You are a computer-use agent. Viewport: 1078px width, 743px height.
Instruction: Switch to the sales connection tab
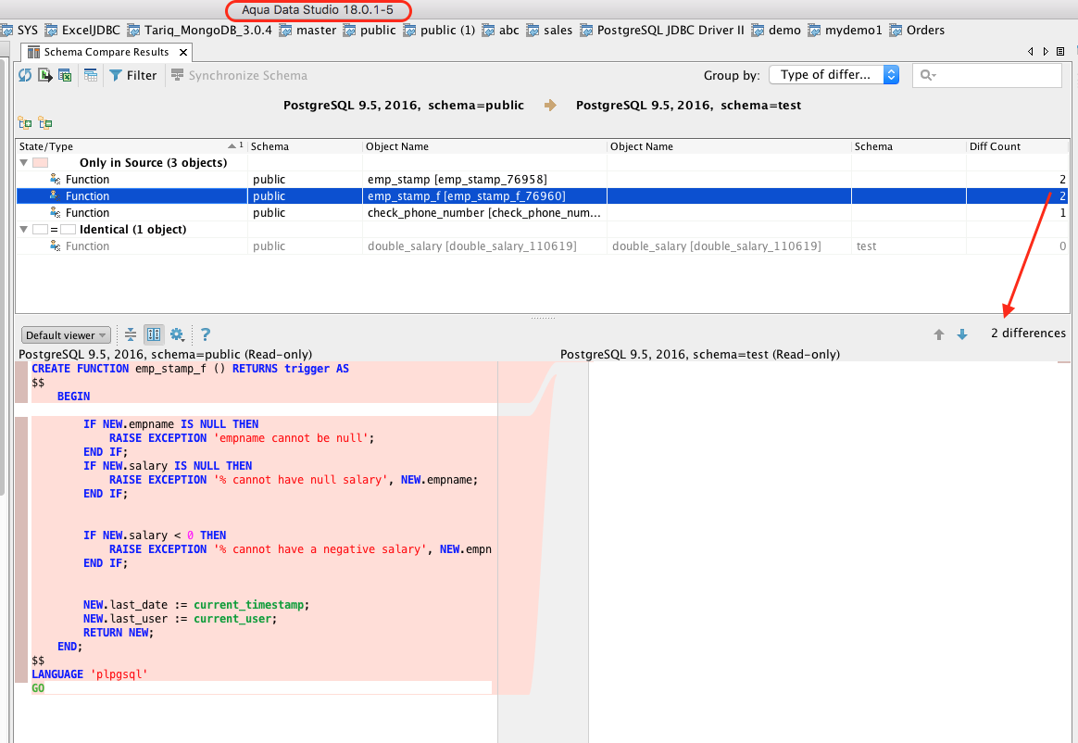point(549,31)
